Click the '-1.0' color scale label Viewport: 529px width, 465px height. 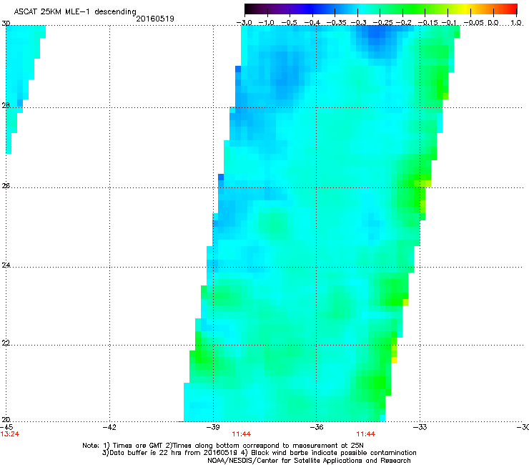click(x=267, y=23)
